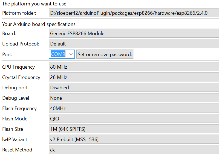The width and height of the screenshot is (219, 158).
Task: Expand the Upload Protocol selection list
Action: pos(133,44)
